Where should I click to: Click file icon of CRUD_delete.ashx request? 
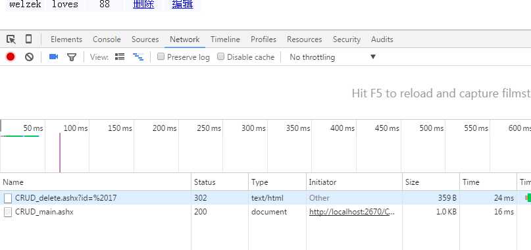pyautogui.click(x=8, y=198)
